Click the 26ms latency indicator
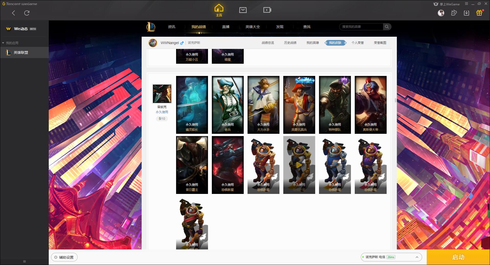490x265 pixels. pos(391,257)
